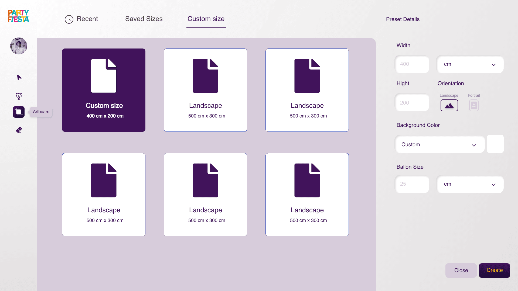Click the clock icon beside Recent
Viewport: 518px width, 291px height.
(69, 19)
